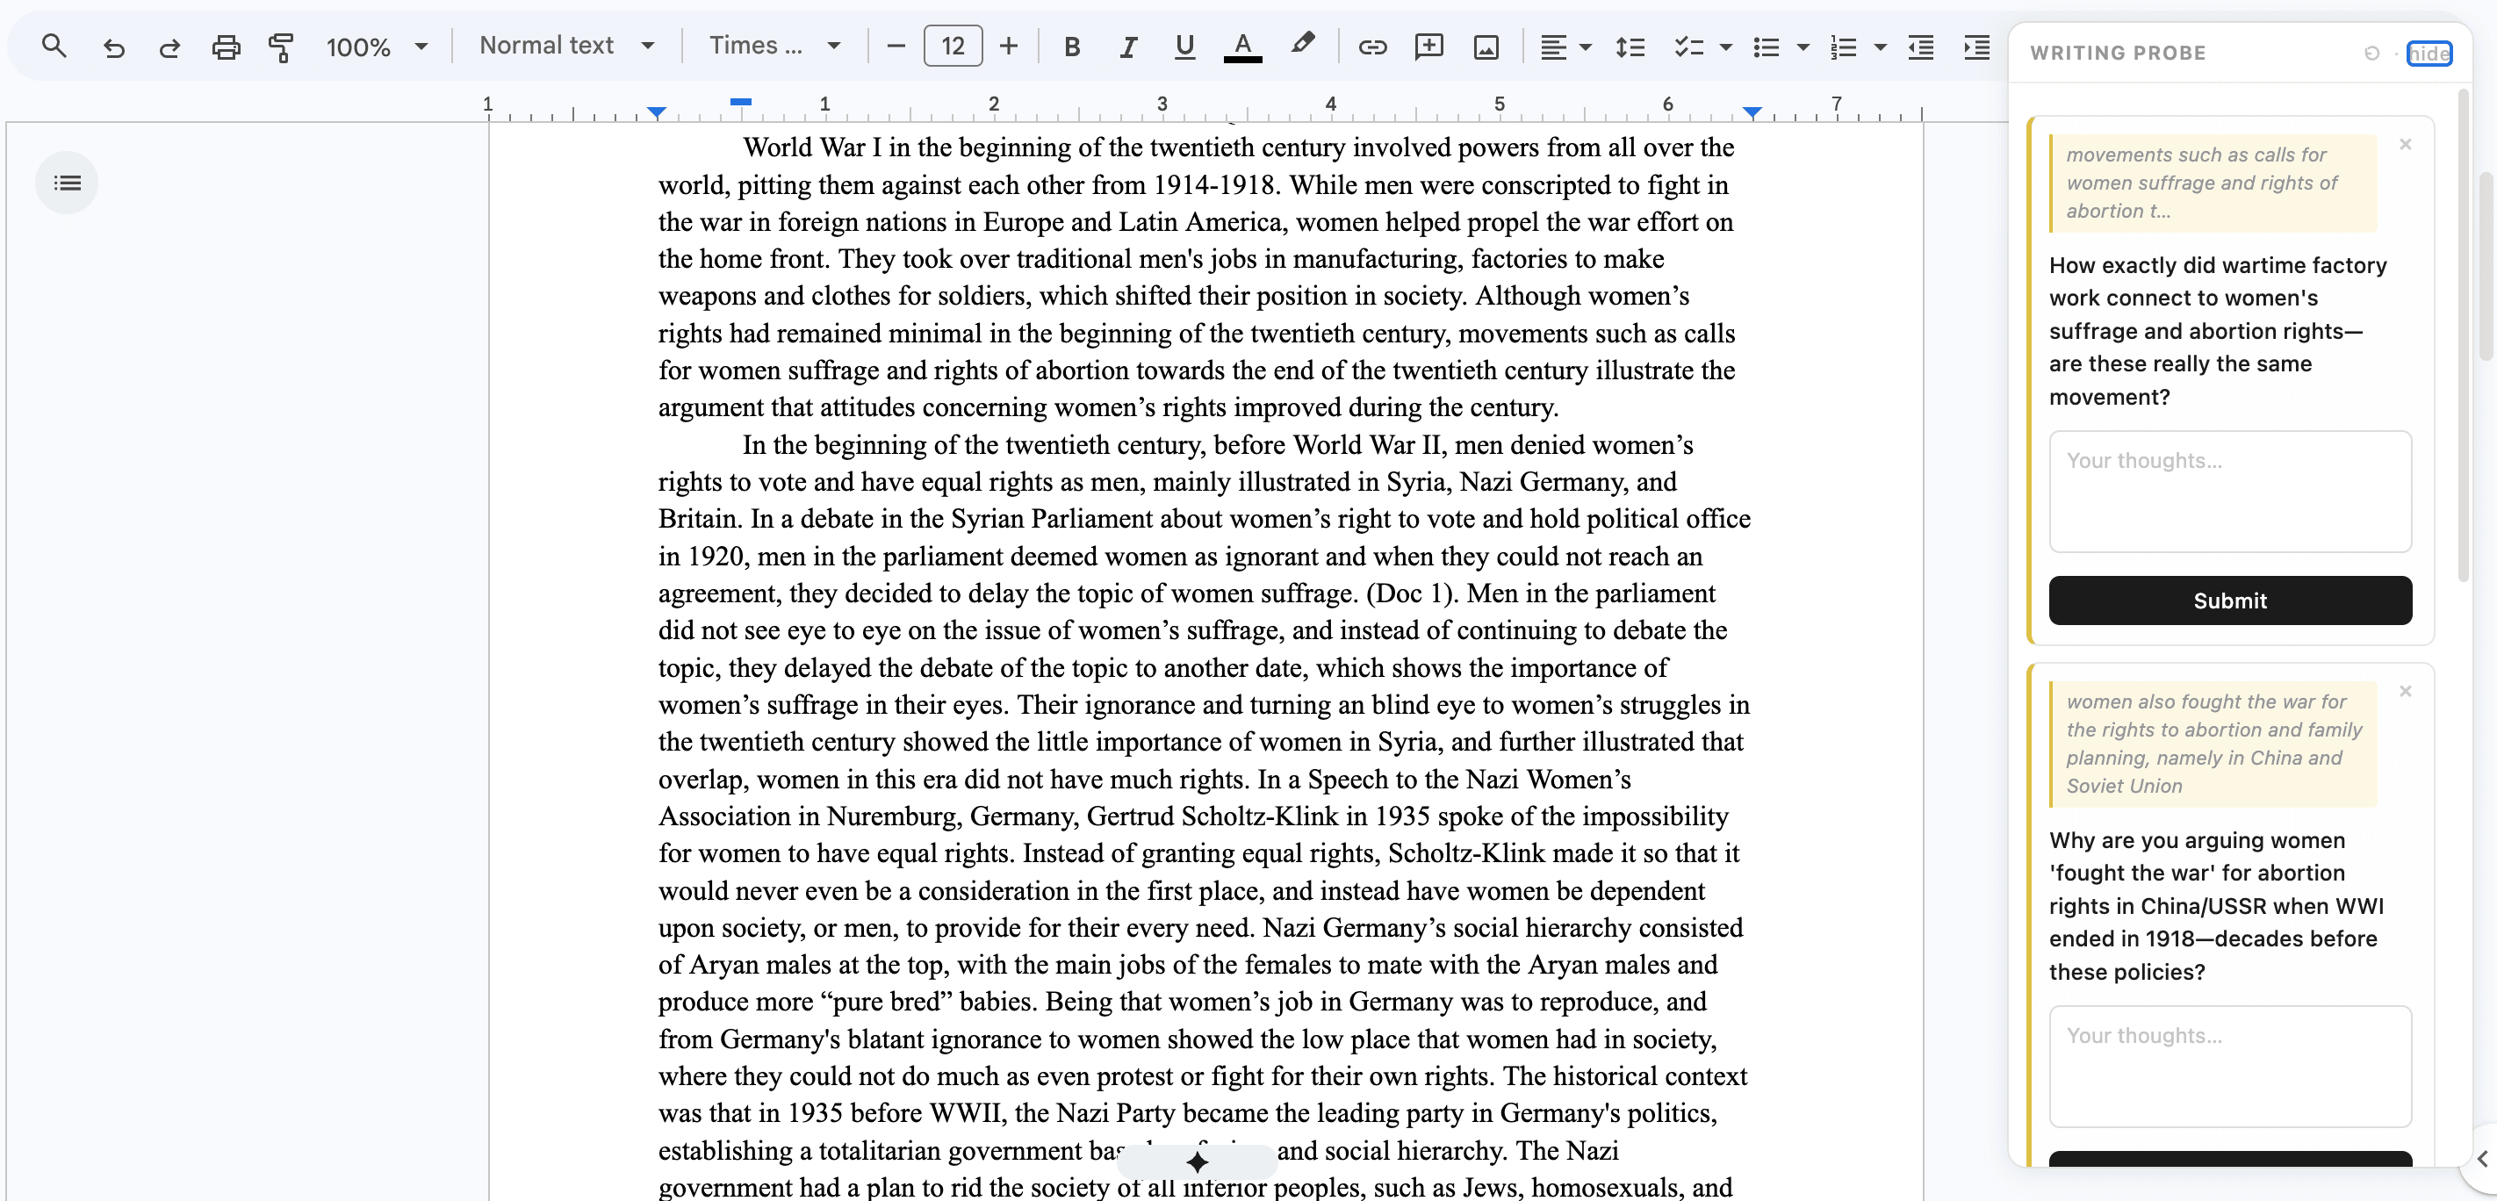Click the print icon

pyautogui.click(x=226, y=46)
